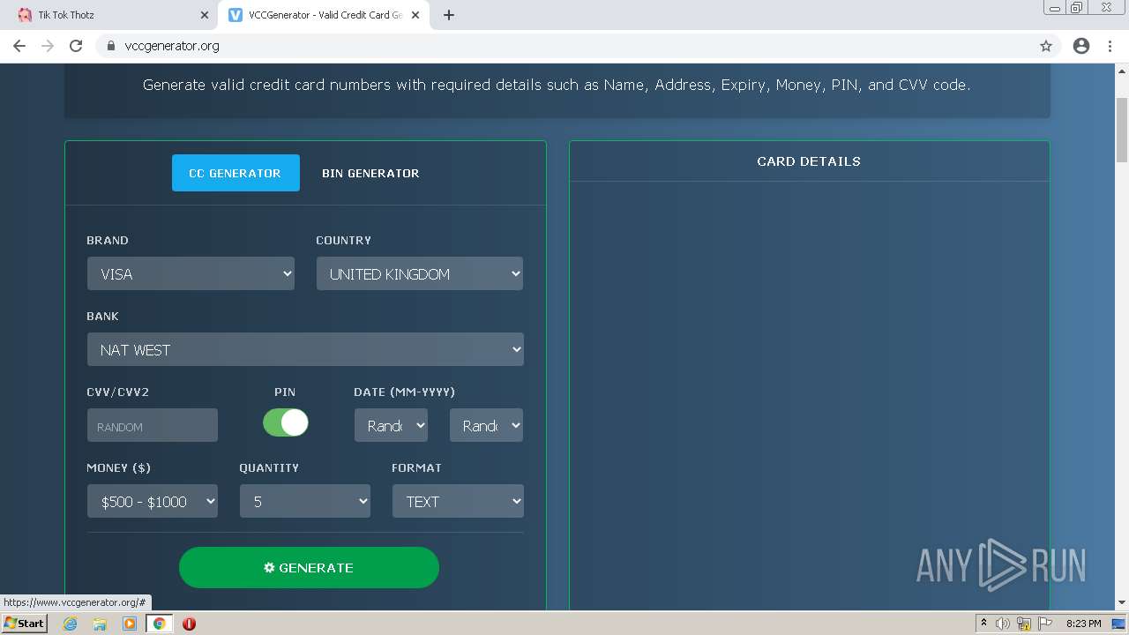This screenshot has width=1129, height=635.
Task: Show hidden system tray icons
Action: [x=983, y=624]
